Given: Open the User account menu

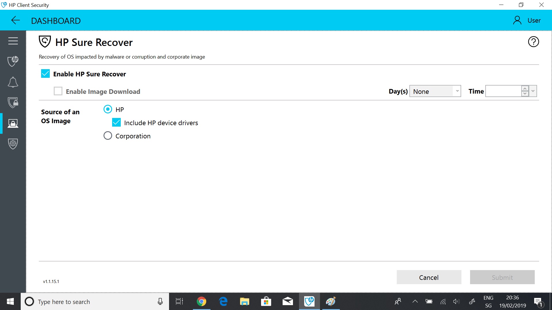Looking at the screenshot, I should point(526,20).
